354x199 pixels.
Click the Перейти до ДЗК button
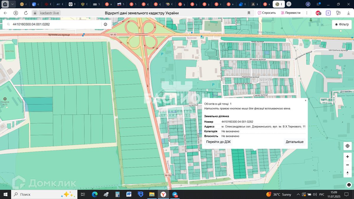[218, 142]
